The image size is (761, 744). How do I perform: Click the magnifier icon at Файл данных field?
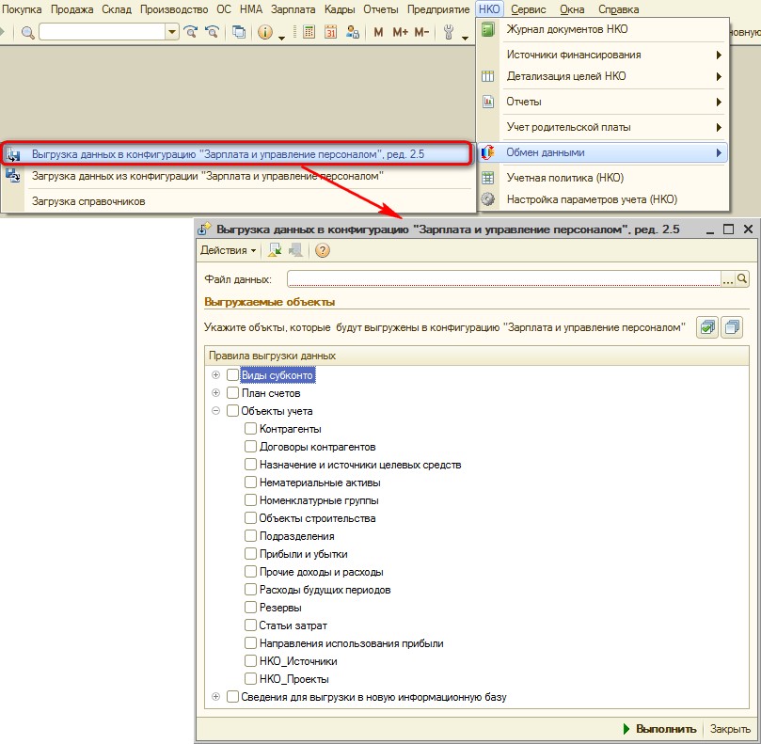[742, 278]
